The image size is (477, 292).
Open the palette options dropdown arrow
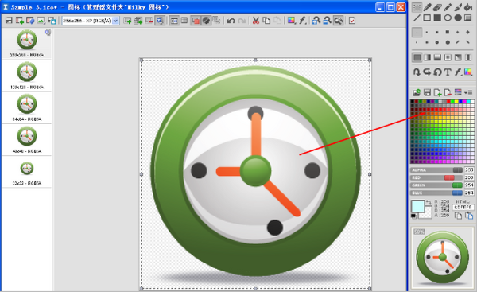[468, 92]
